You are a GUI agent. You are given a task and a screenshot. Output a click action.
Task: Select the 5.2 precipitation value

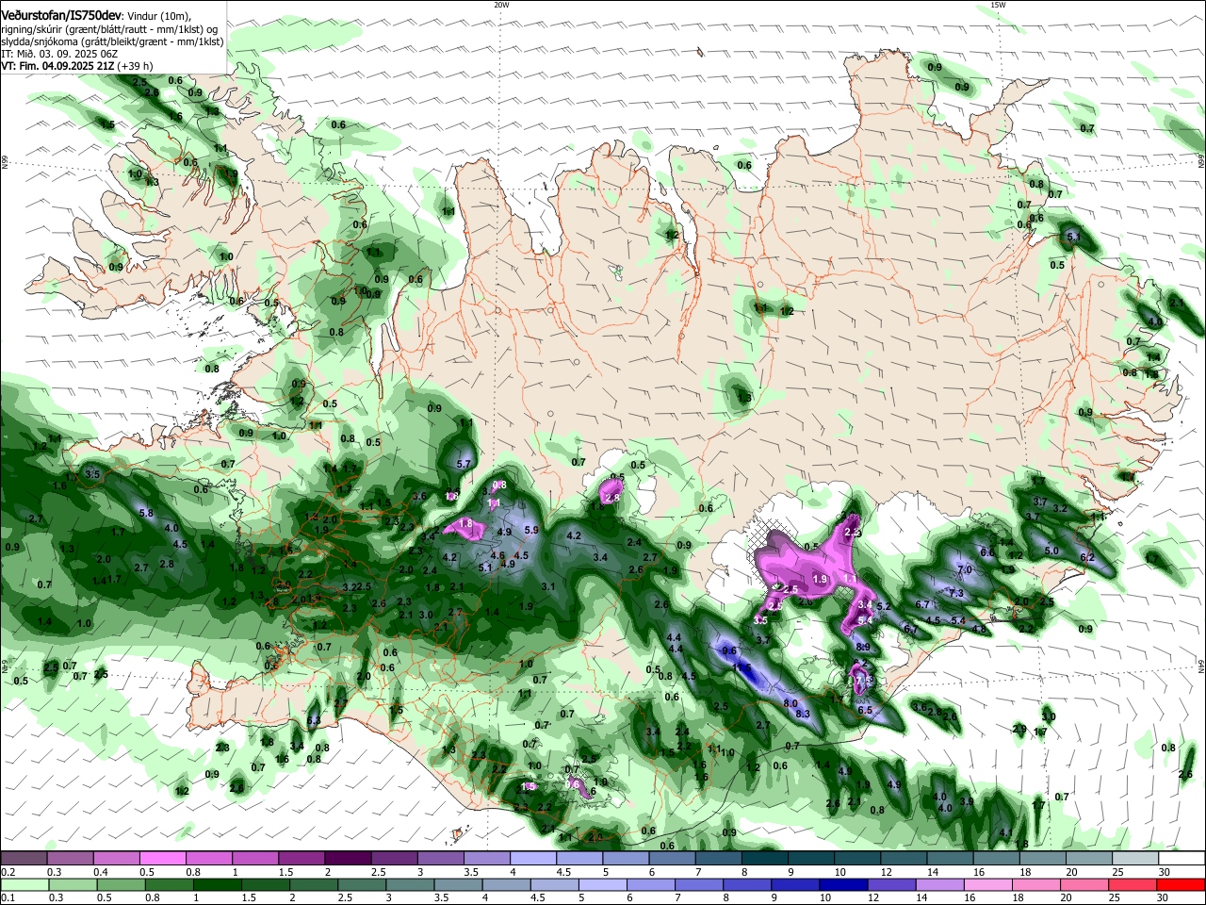884,606
